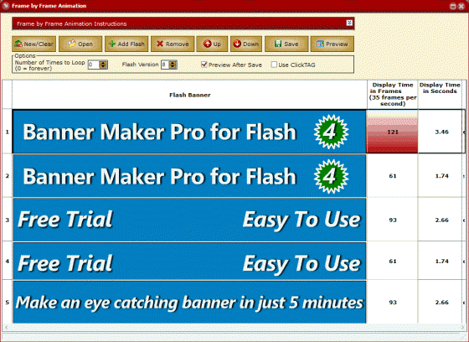Select Free Trial banner in row 3
Screen dimensions: 469x342
[x=189, y=220]
